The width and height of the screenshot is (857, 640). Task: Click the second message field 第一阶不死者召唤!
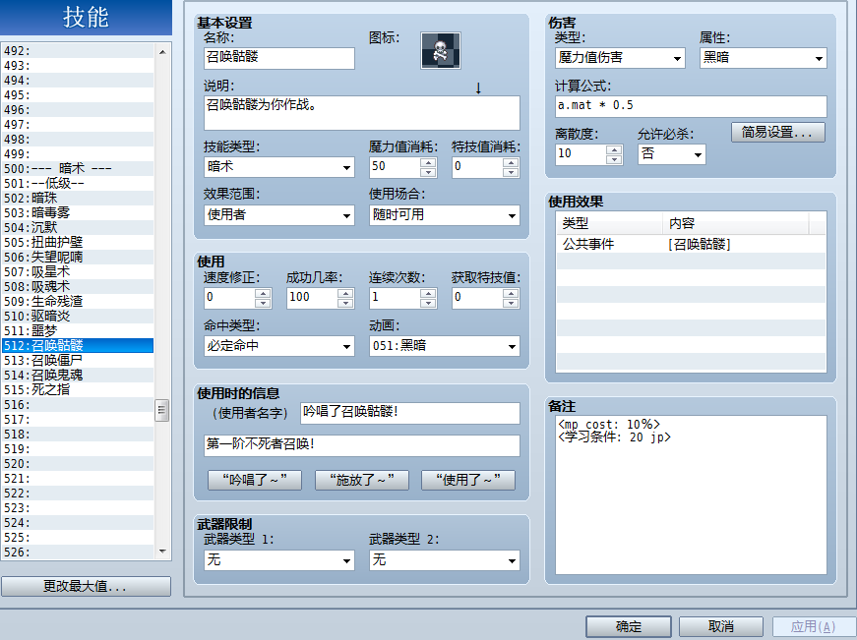[361, 445]
